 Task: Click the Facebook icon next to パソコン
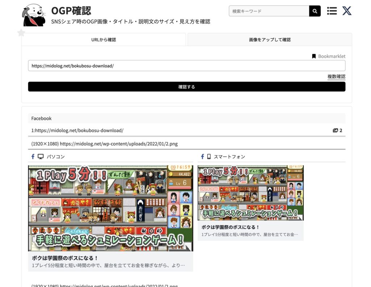point(33,156)
